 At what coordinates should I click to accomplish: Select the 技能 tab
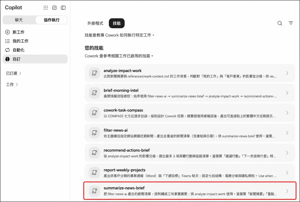point(117,23)
